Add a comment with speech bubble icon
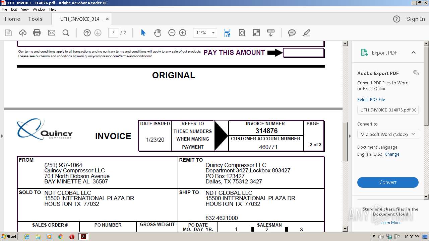429x241 pixels. tap(292, 33)
